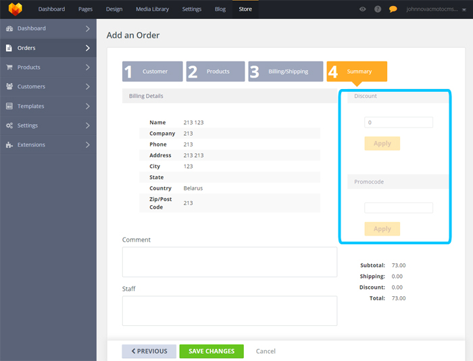Click the MotoCMS logo icon

[16, 9]
